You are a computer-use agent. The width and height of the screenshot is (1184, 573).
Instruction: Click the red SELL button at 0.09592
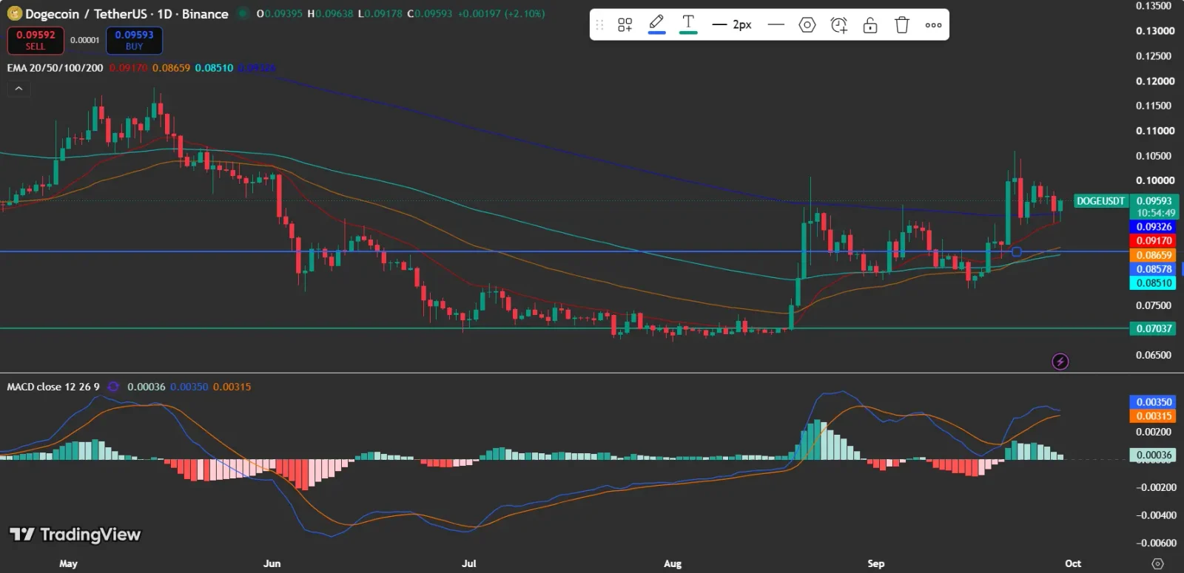point(36,40)
